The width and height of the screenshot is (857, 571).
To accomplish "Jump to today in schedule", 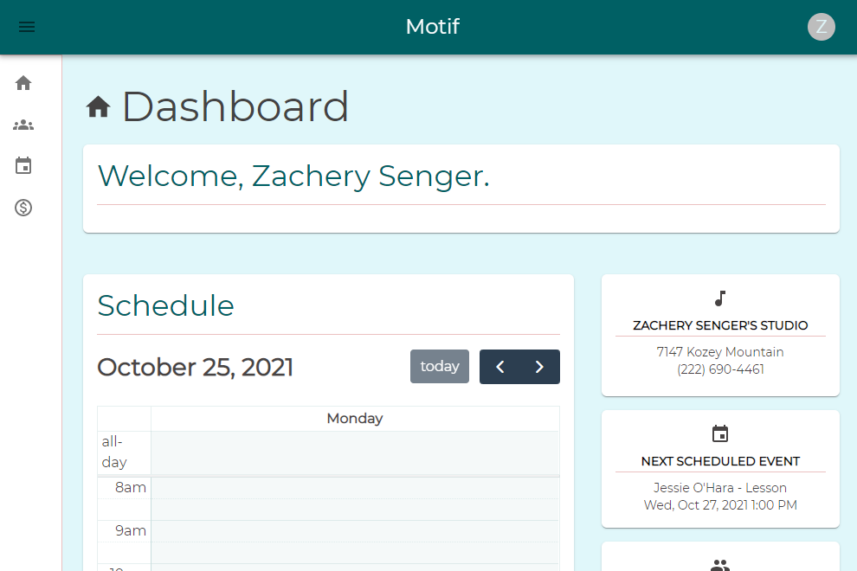I will [440, 367].
